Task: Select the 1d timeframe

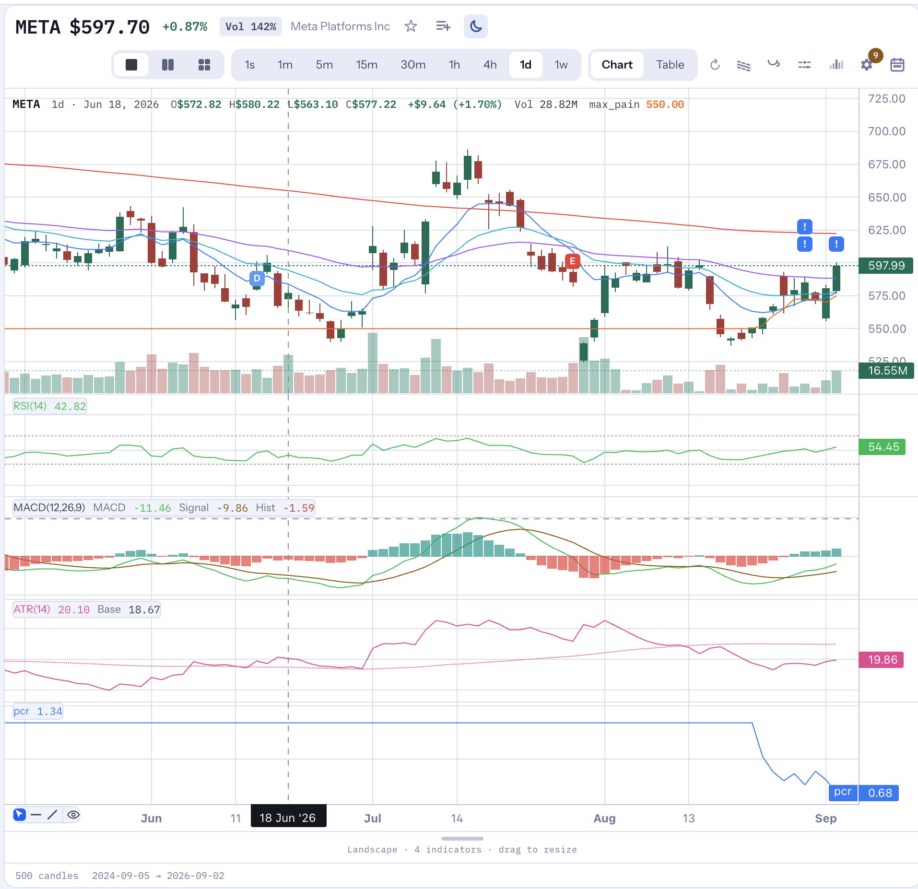Action: [x=526, y=65]
